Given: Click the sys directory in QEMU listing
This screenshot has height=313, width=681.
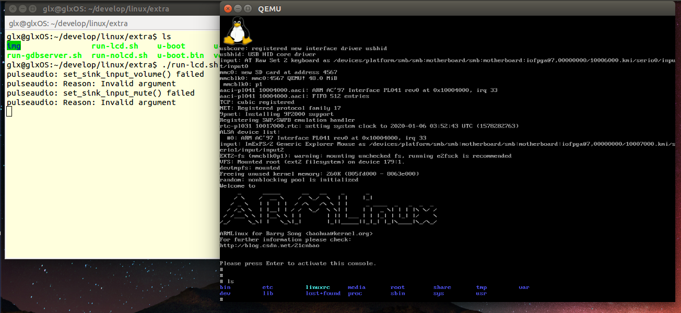Looking at the screenshot, I should coord(439,294).
